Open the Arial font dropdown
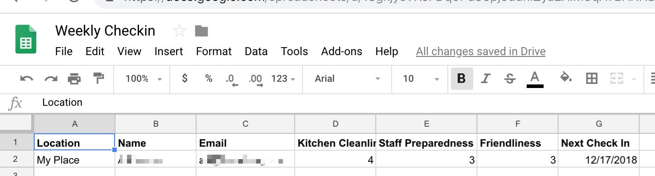The image size is (655, 176). [348, 79]
